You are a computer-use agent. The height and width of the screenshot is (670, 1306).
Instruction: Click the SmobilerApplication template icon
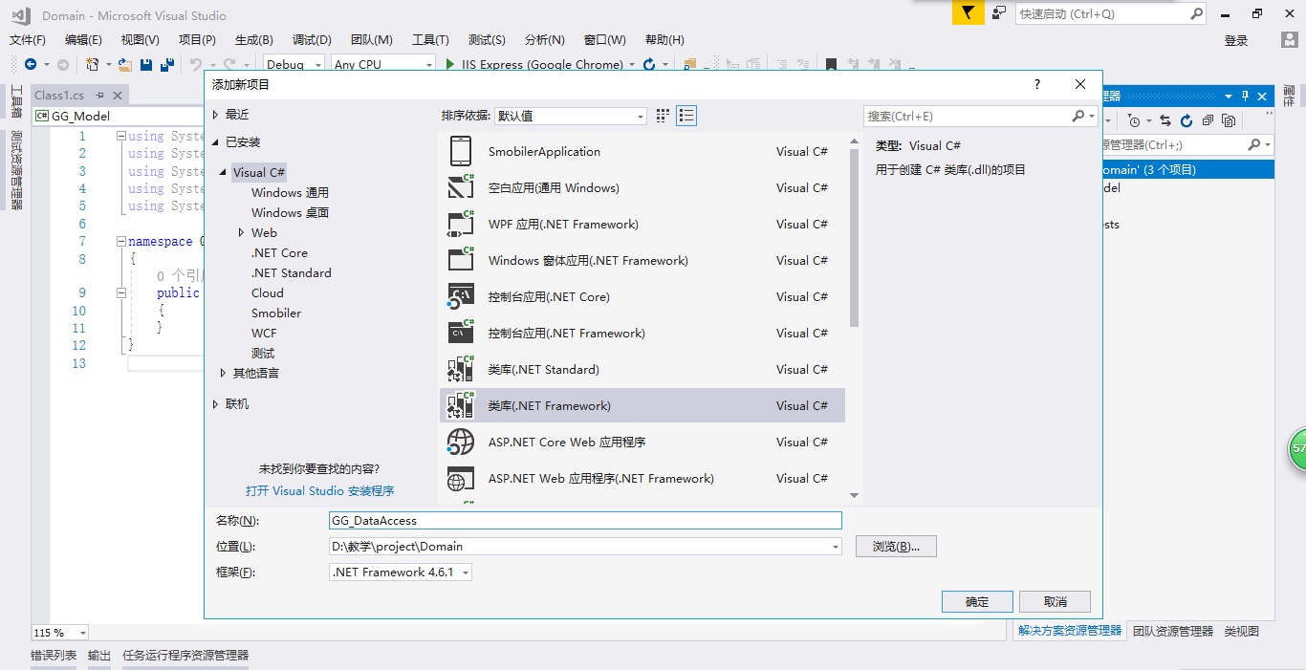pos(461,151)
